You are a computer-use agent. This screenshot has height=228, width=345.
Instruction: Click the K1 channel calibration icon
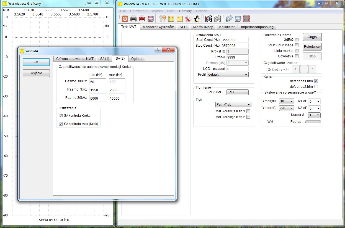(208, 19)
